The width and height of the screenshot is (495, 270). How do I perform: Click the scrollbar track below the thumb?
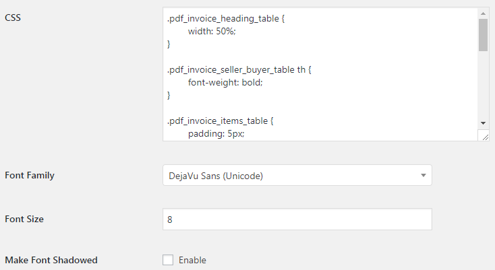tap(483, 85)
